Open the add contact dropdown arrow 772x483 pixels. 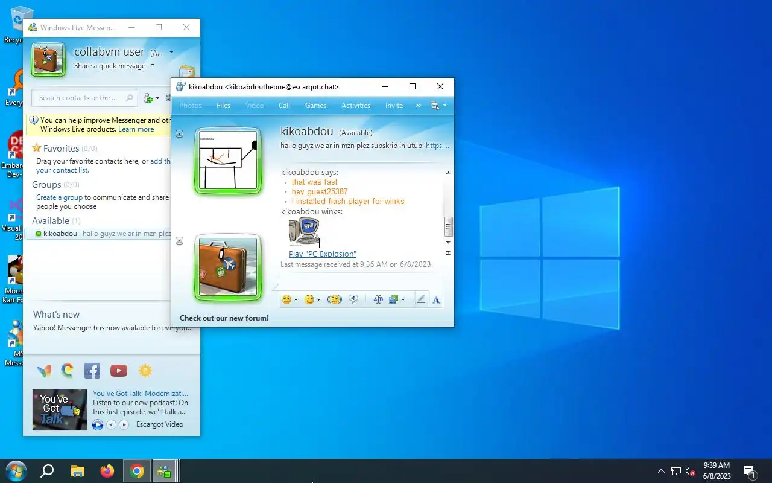point(157,98)
